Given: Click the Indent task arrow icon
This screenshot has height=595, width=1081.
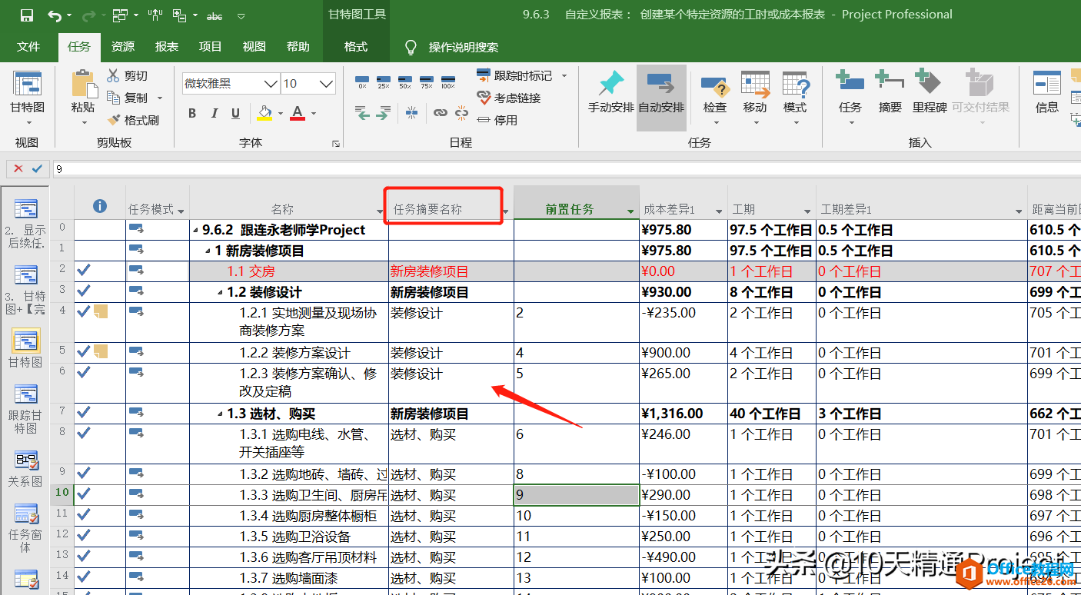Looking at the screenshot, I should (x=382, y=113).
